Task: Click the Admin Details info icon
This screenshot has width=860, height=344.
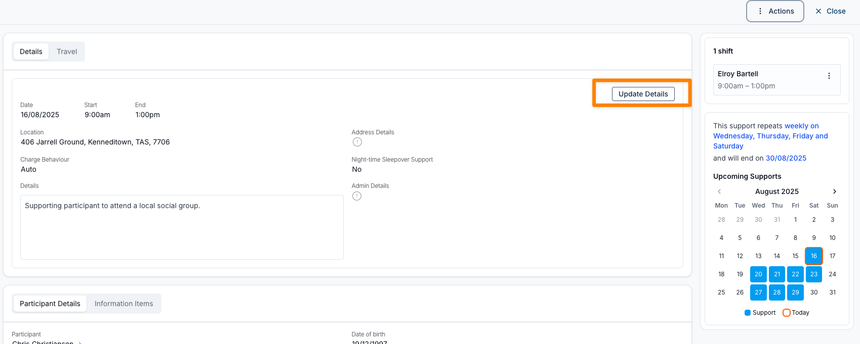Action: [x=357, y=196]
